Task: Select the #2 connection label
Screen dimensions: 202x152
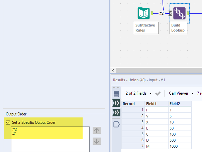Action: [162, 13]
